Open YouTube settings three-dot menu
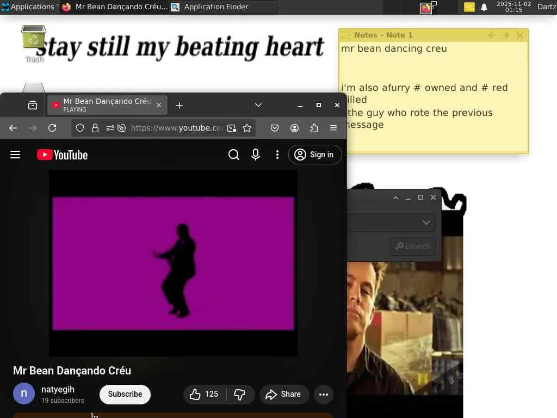Screen dimensions: 557x418 pos(277,155)
